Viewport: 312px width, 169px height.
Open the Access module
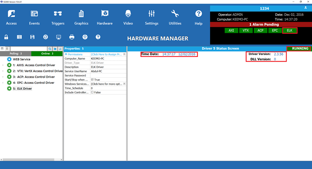pyautogui.click(x=12, y=17)
